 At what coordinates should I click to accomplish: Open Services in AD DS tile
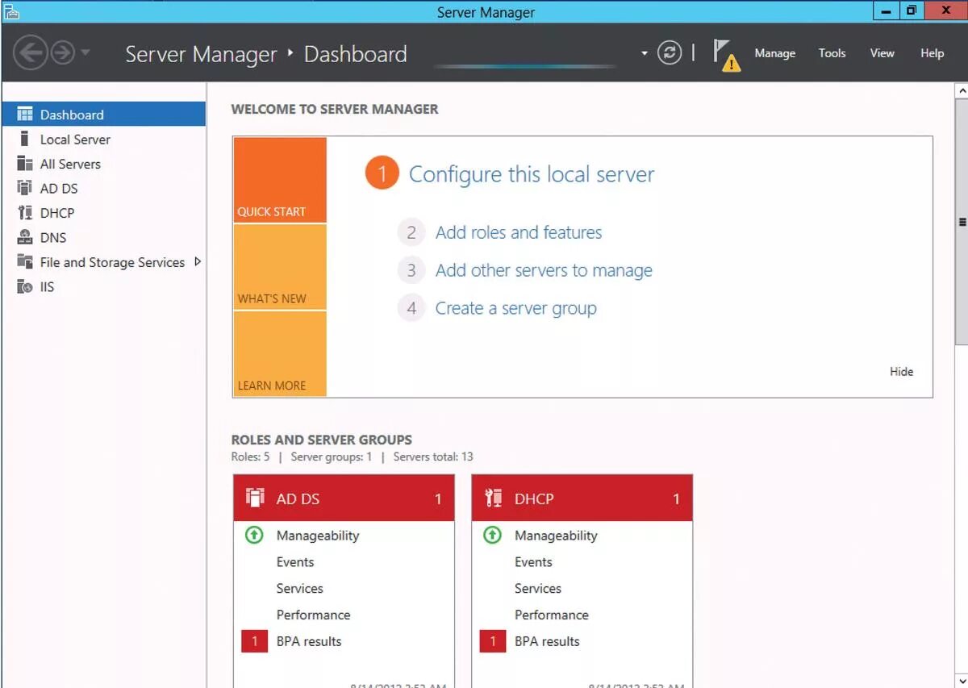pos(299,589)
